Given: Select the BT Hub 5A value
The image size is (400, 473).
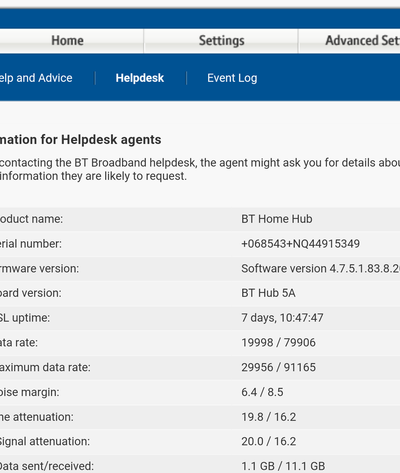Looking at the screenshot, I should [268, 293].
